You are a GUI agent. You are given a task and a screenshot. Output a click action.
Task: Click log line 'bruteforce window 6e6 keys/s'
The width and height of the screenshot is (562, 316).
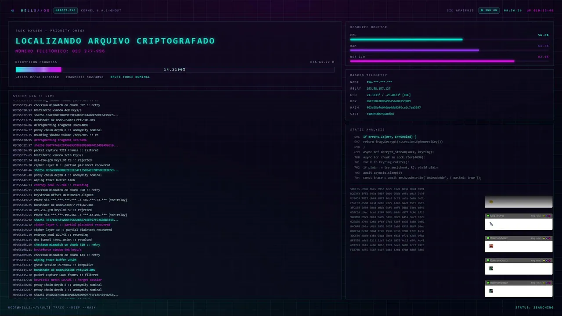[x=58, y=250]
